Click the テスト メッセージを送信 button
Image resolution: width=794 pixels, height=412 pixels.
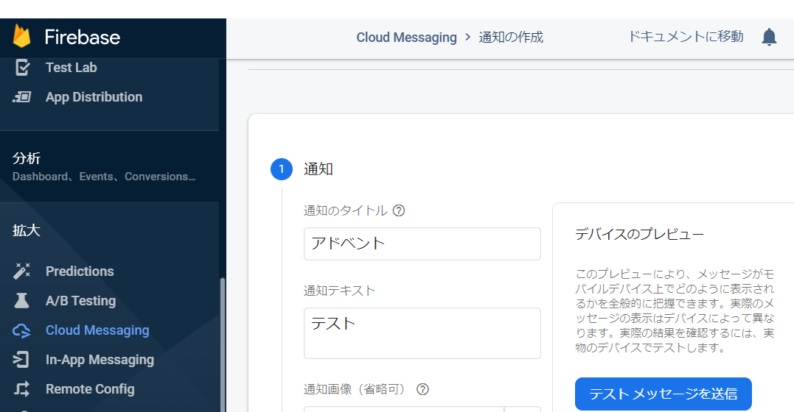664,394
